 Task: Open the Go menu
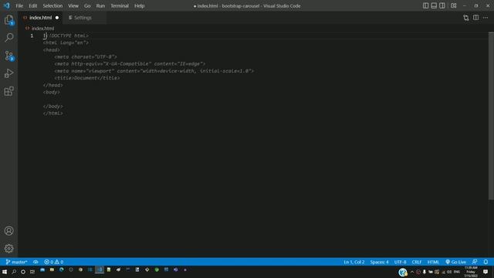87,5
